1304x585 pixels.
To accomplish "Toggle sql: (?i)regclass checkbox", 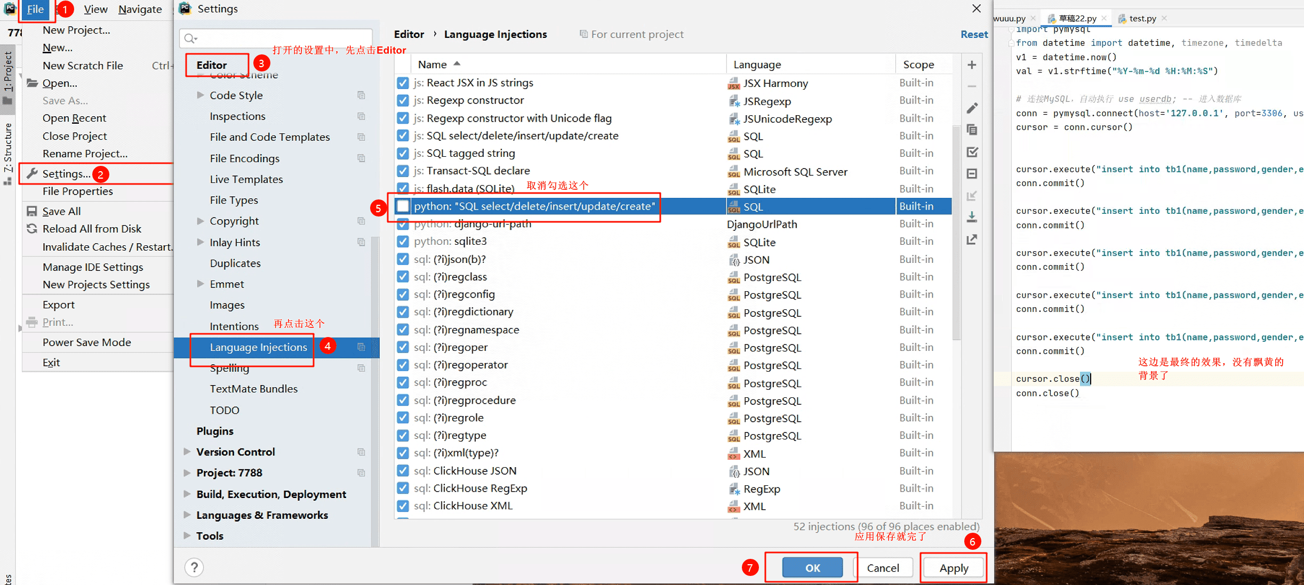I will pos(403,277).
